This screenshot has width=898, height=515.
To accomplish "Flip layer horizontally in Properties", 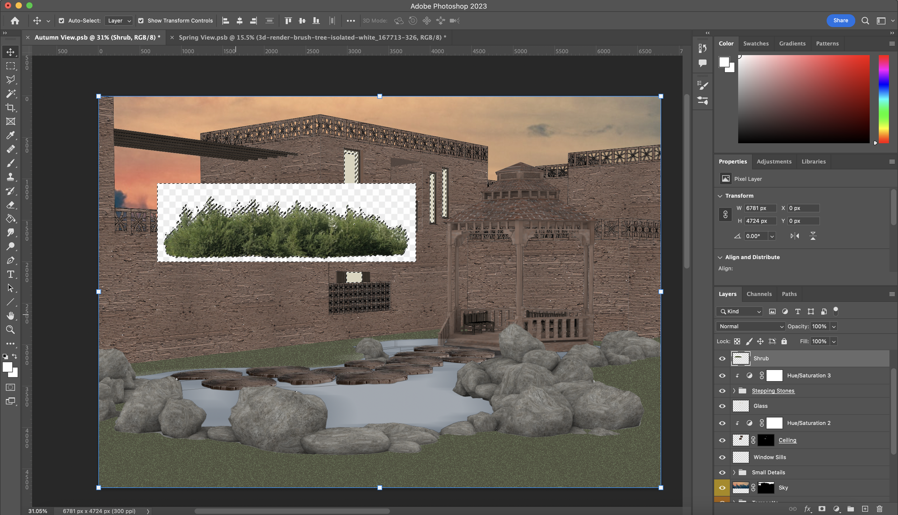I will [795, 236].
